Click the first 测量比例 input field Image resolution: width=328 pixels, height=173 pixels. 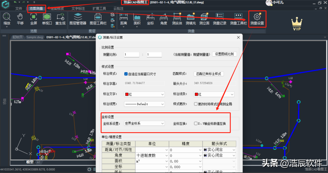tap(132, 55)
